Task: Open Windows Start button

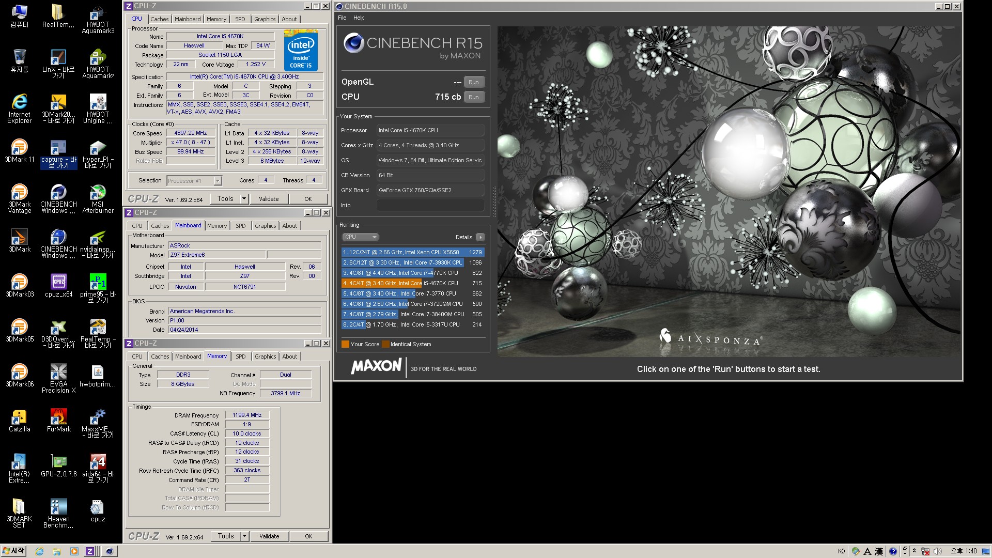Action: pos(14,551)
